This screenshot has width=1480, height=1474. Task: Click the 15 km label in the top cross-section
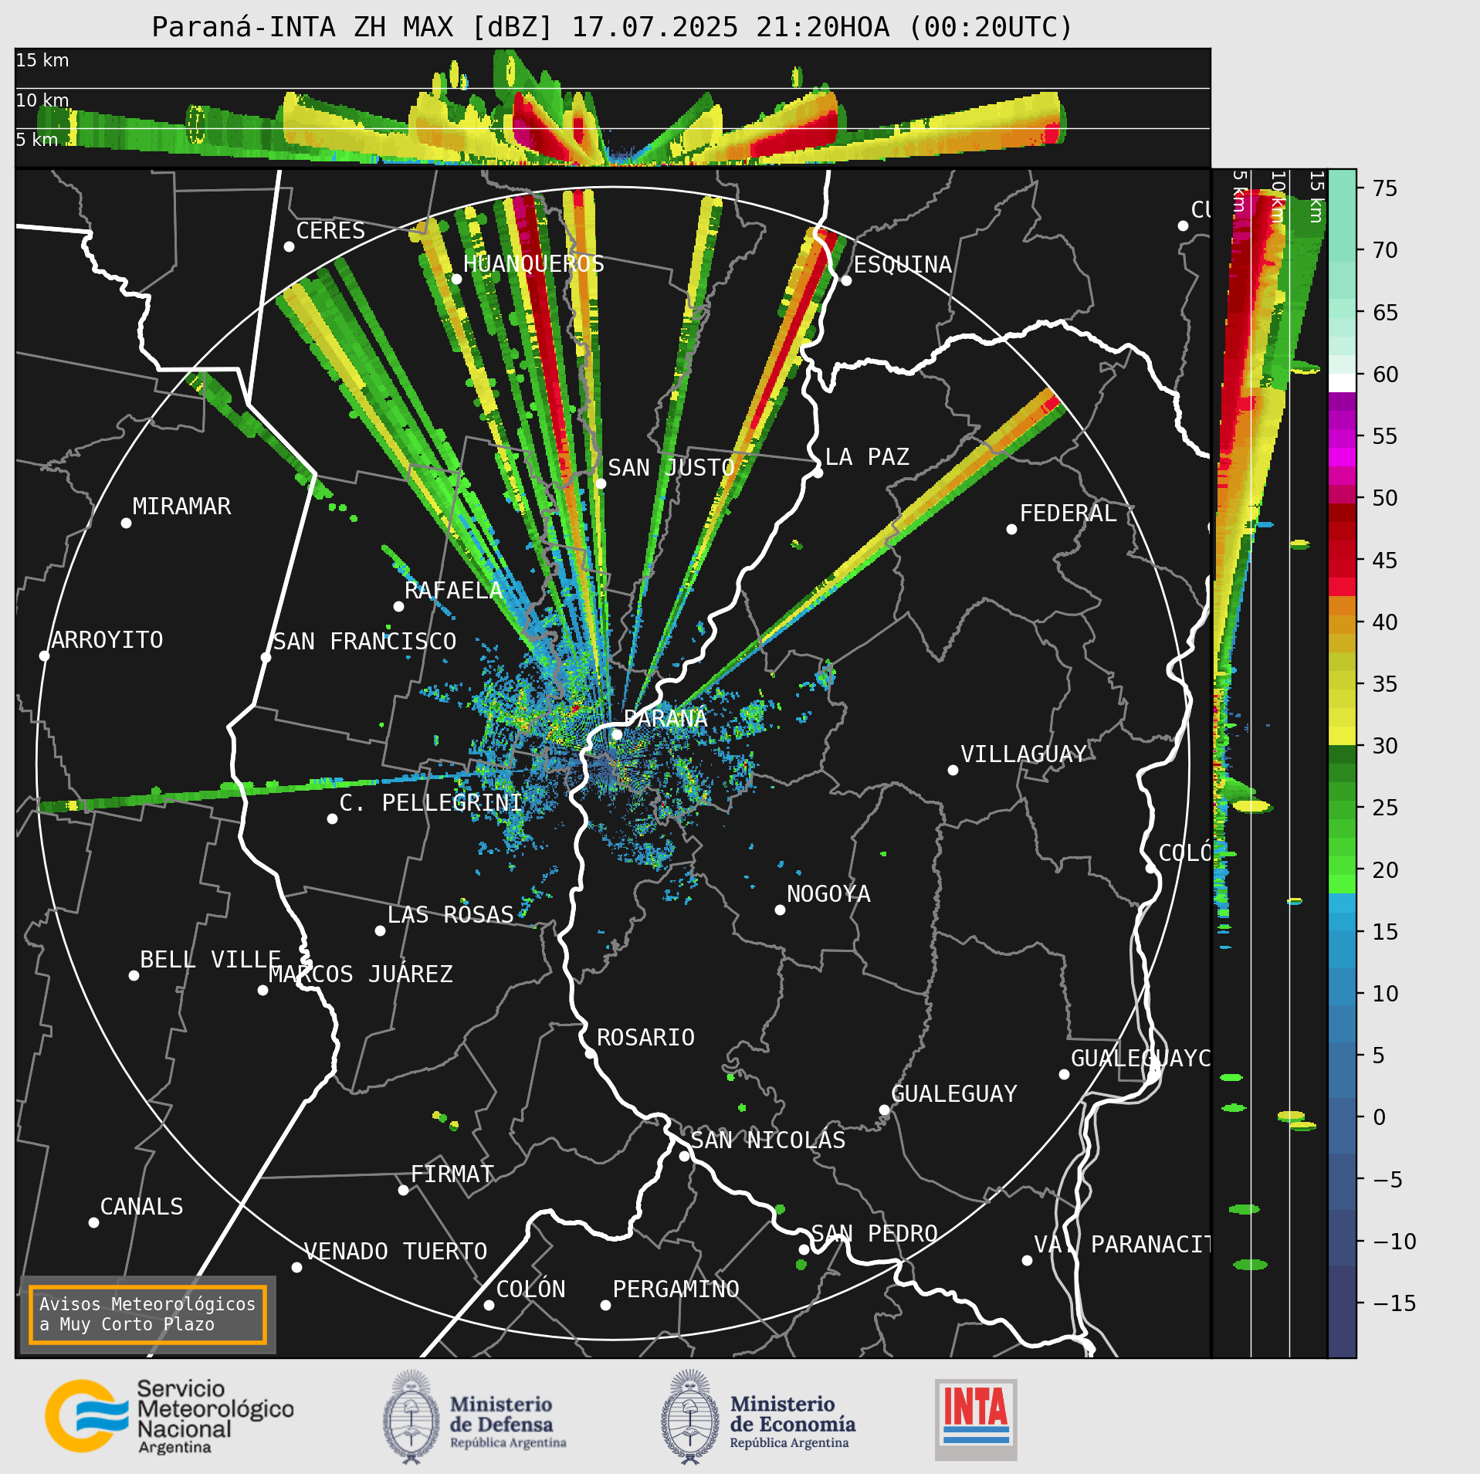pyautogui.click(x=42, y=60)
